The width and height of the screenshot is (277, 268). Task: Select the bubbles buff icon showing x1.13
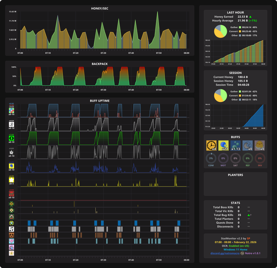click(x=235, y=146)
